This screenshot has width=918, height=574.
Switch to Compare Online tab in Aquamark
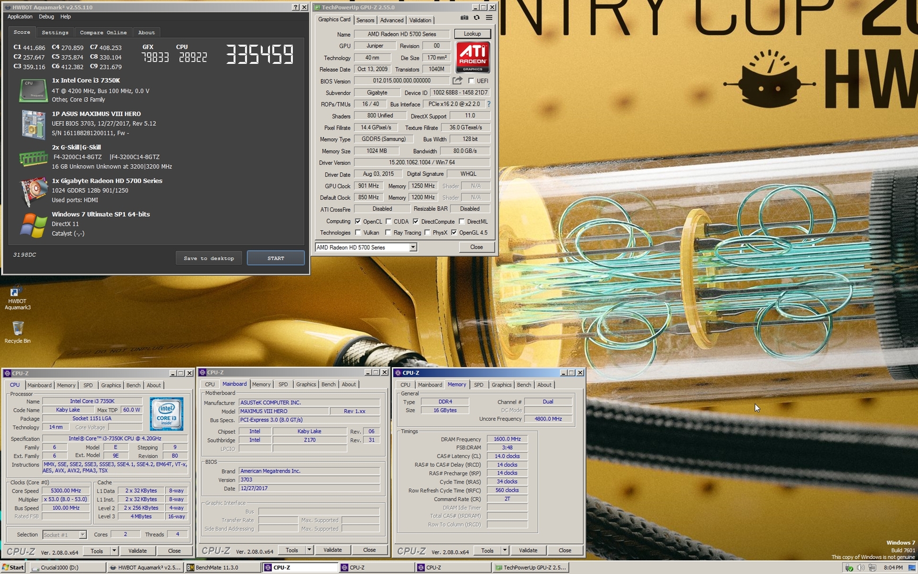click(103, 32)
